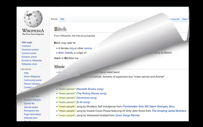
Task: Click the Interaction sidebar heading
Action: [x=26, y=69]
